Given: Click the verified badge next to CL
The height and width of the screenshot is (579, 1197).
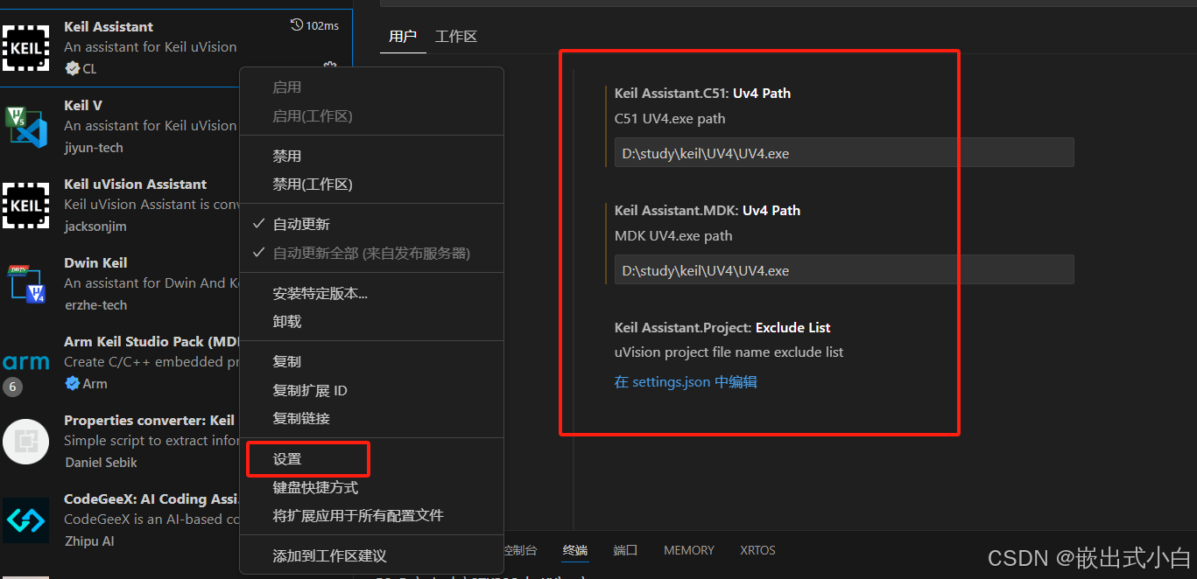Looking at the screenshot, I should click(72, 68).
